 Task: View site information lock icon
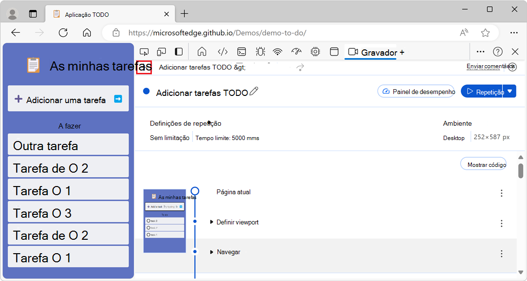click(116, 33)
